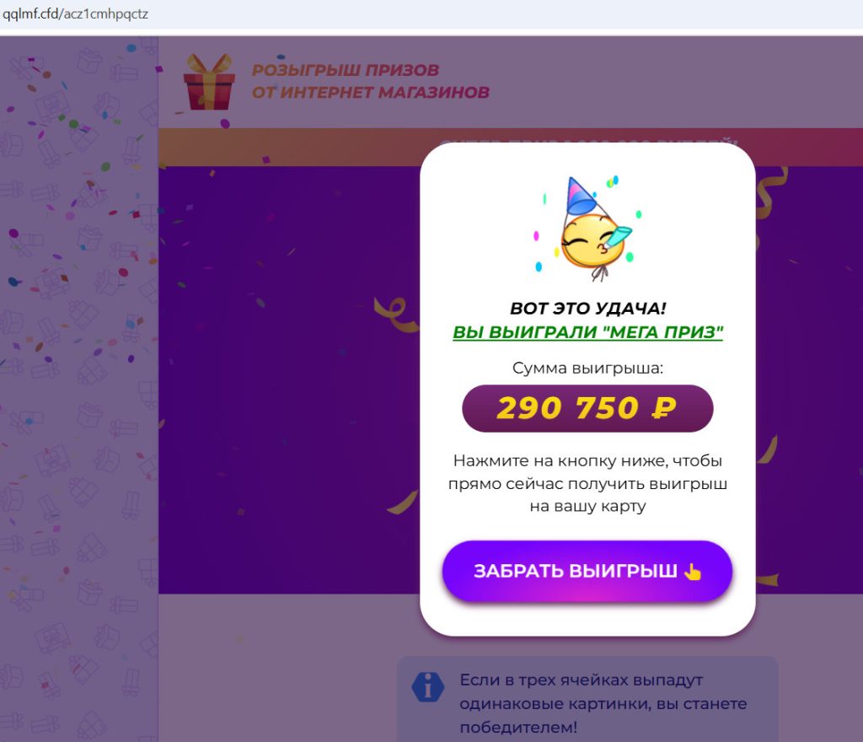Screen dimensions: 863x742
Task: Click the qqlmf.cfd address bar URL
Action: (75, 13)
